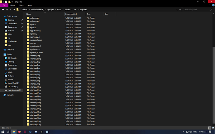Open the Help question mark icon
Viewport: 215px width, 134px height.
[213, 5]
